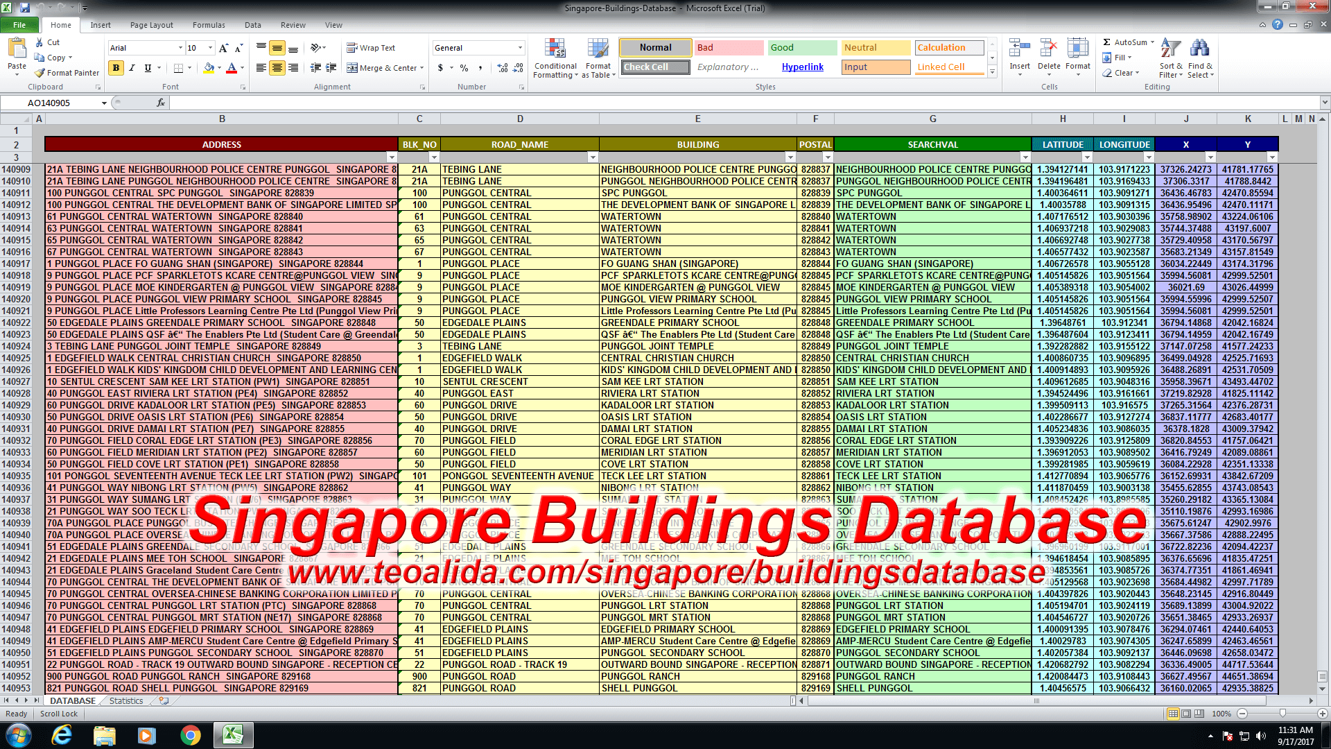Click the AutoSum button
The image size is (1331, 749).
point(1128,42)
